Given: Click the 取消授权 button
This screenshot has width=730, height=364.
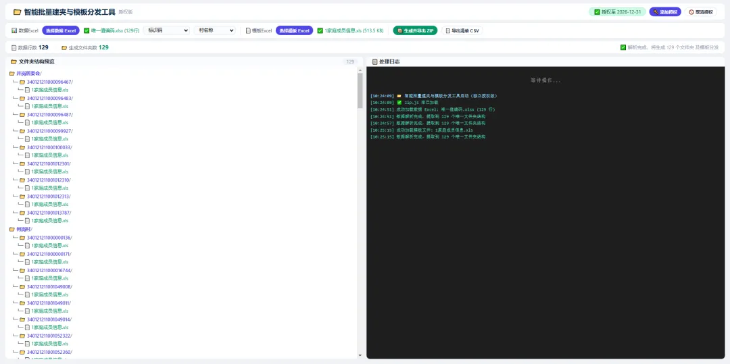Looking at the screenshot, I should click(x=701, y=12).
